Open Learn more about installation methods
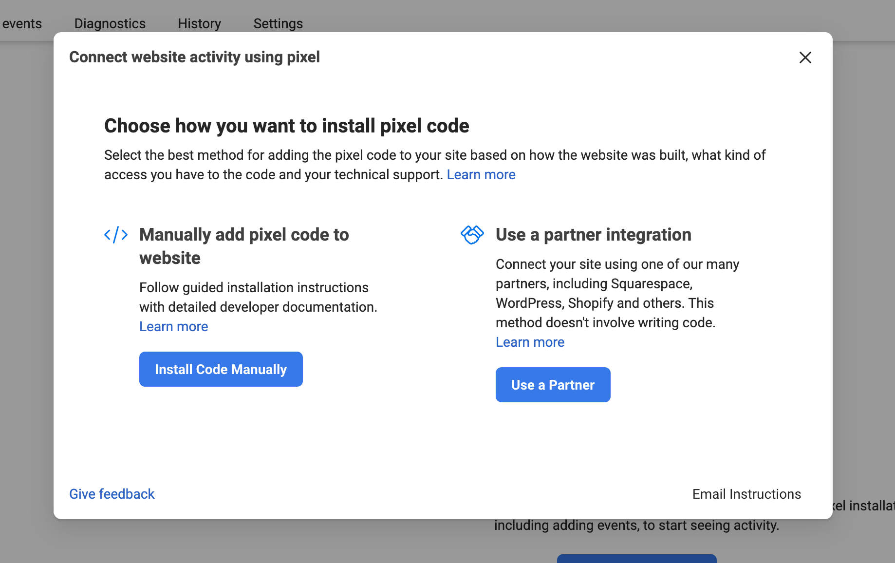This screenshot has width=895, height=563. point(481,175)
